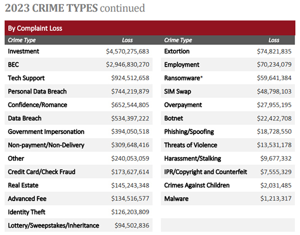Click the Phishing/Spoofing row label
Image resolution: width=300 pixels, height=235 pixels.
click(x=189, y=131)
